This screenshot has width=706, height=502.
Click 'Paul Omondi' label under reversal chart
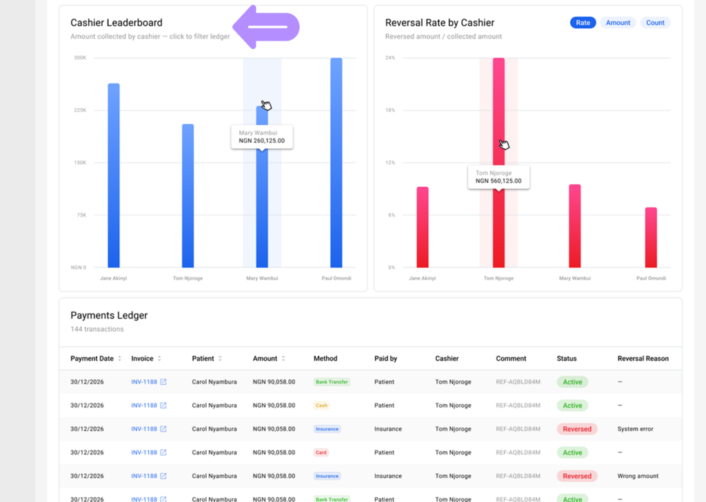pyautogui.click(x=651, y=279)
